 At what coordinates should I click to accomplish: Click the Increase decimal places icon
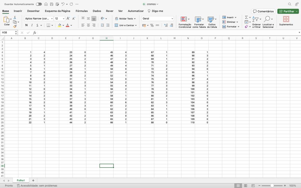point(166,25)
